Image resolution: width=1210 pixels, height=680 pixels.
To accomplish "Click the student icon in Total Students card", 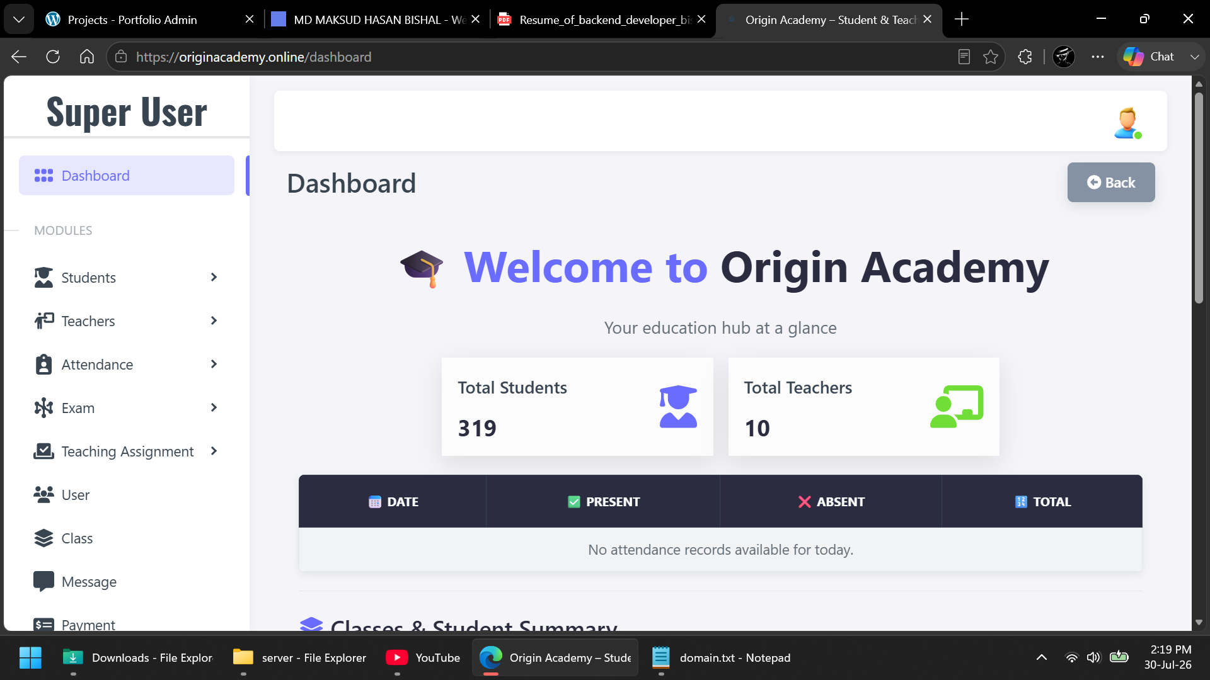I will coord(678,407).
